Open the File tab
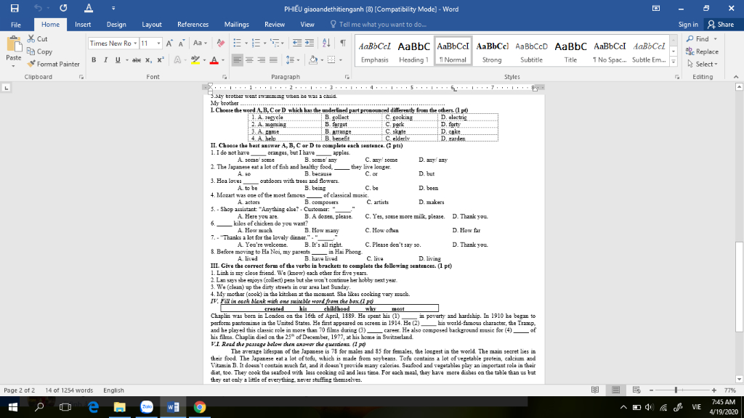 tap(16, 25)
